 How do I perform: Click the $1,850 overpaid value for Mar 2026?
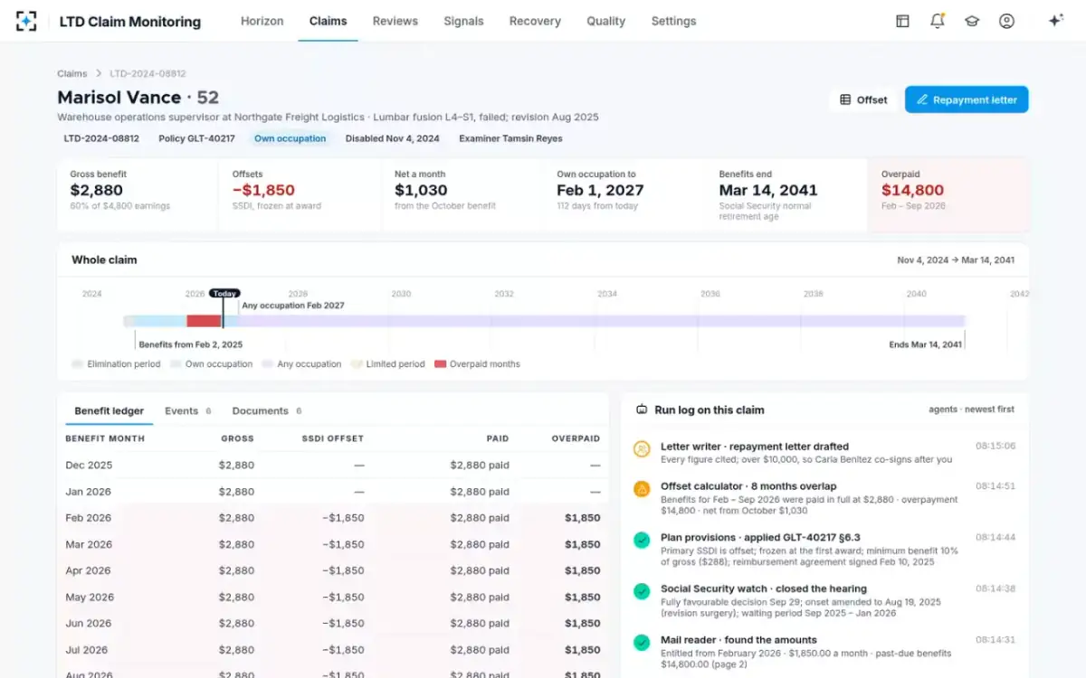(582, 544)
